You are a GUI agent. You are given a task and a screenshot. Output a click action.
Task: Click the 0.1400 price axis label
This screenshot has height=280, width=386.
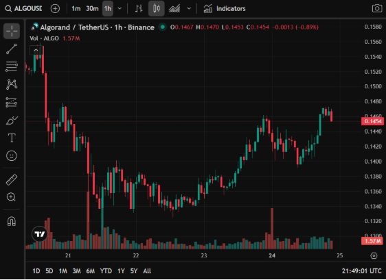(x=373, y=162)
